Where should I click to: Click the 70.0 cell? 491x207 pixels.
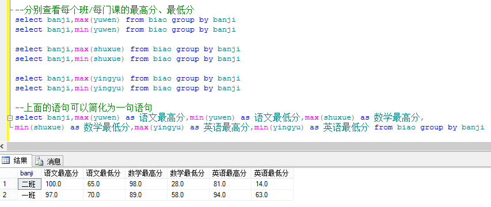104,195
